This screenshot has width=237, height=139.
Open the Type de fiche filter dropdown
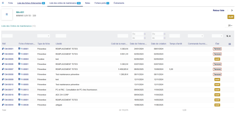coord(44,36)
